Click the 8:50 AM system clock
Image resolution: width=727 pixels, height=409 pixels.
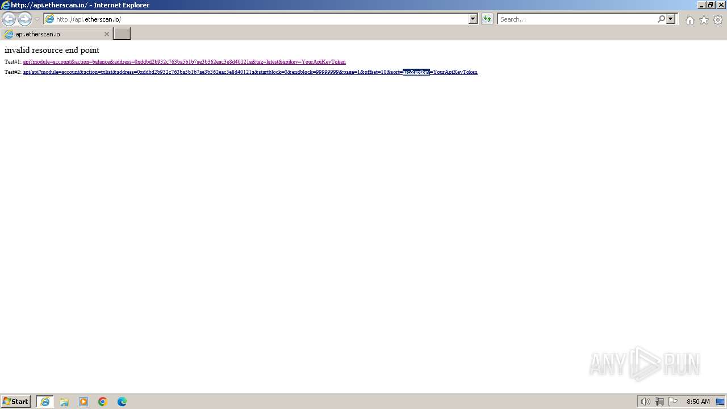coord(698,402)
